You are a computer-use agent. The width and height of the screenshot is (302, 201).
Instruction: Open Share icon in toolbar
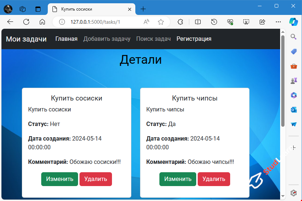(x=262, y=22)
